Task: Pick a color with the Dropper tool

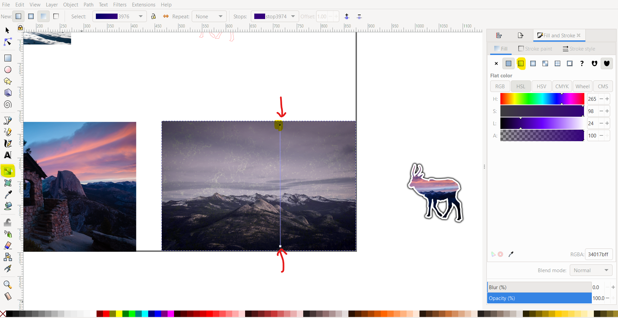Action: point(7,194)
